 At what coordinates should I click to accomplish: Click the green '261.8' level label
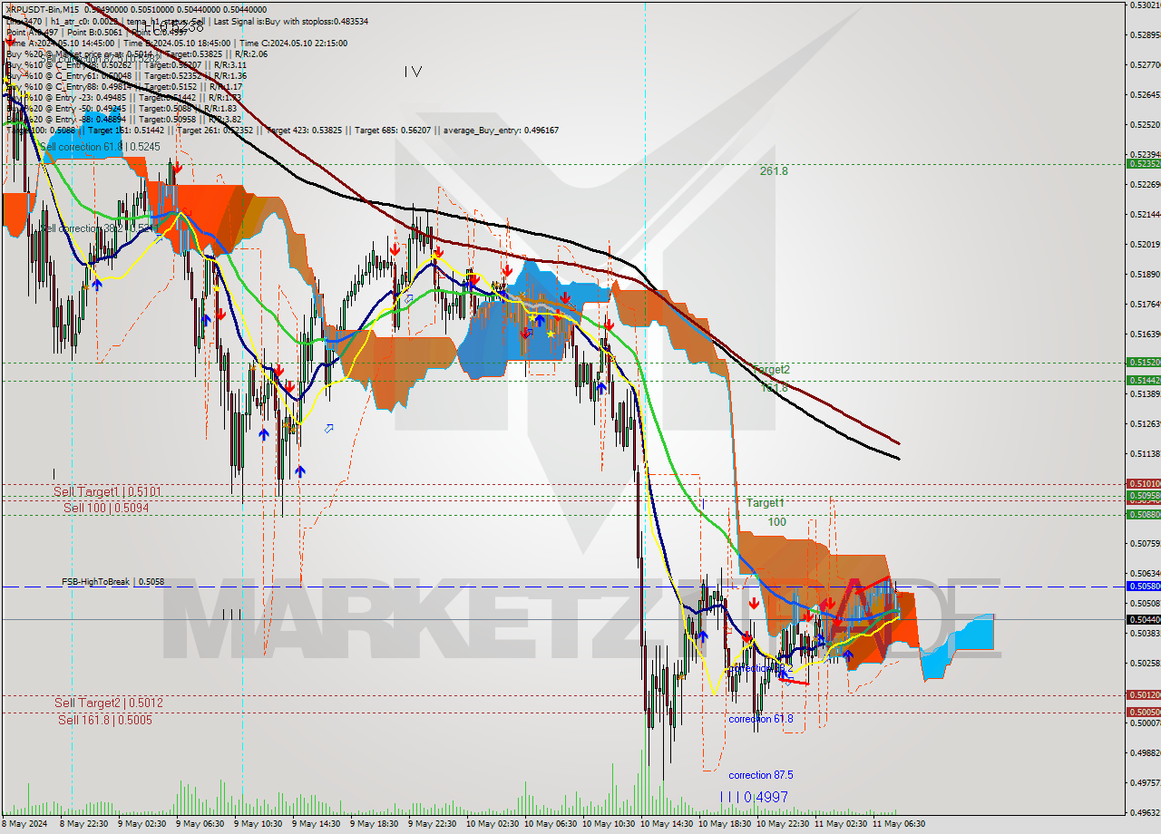coord(774,170)
